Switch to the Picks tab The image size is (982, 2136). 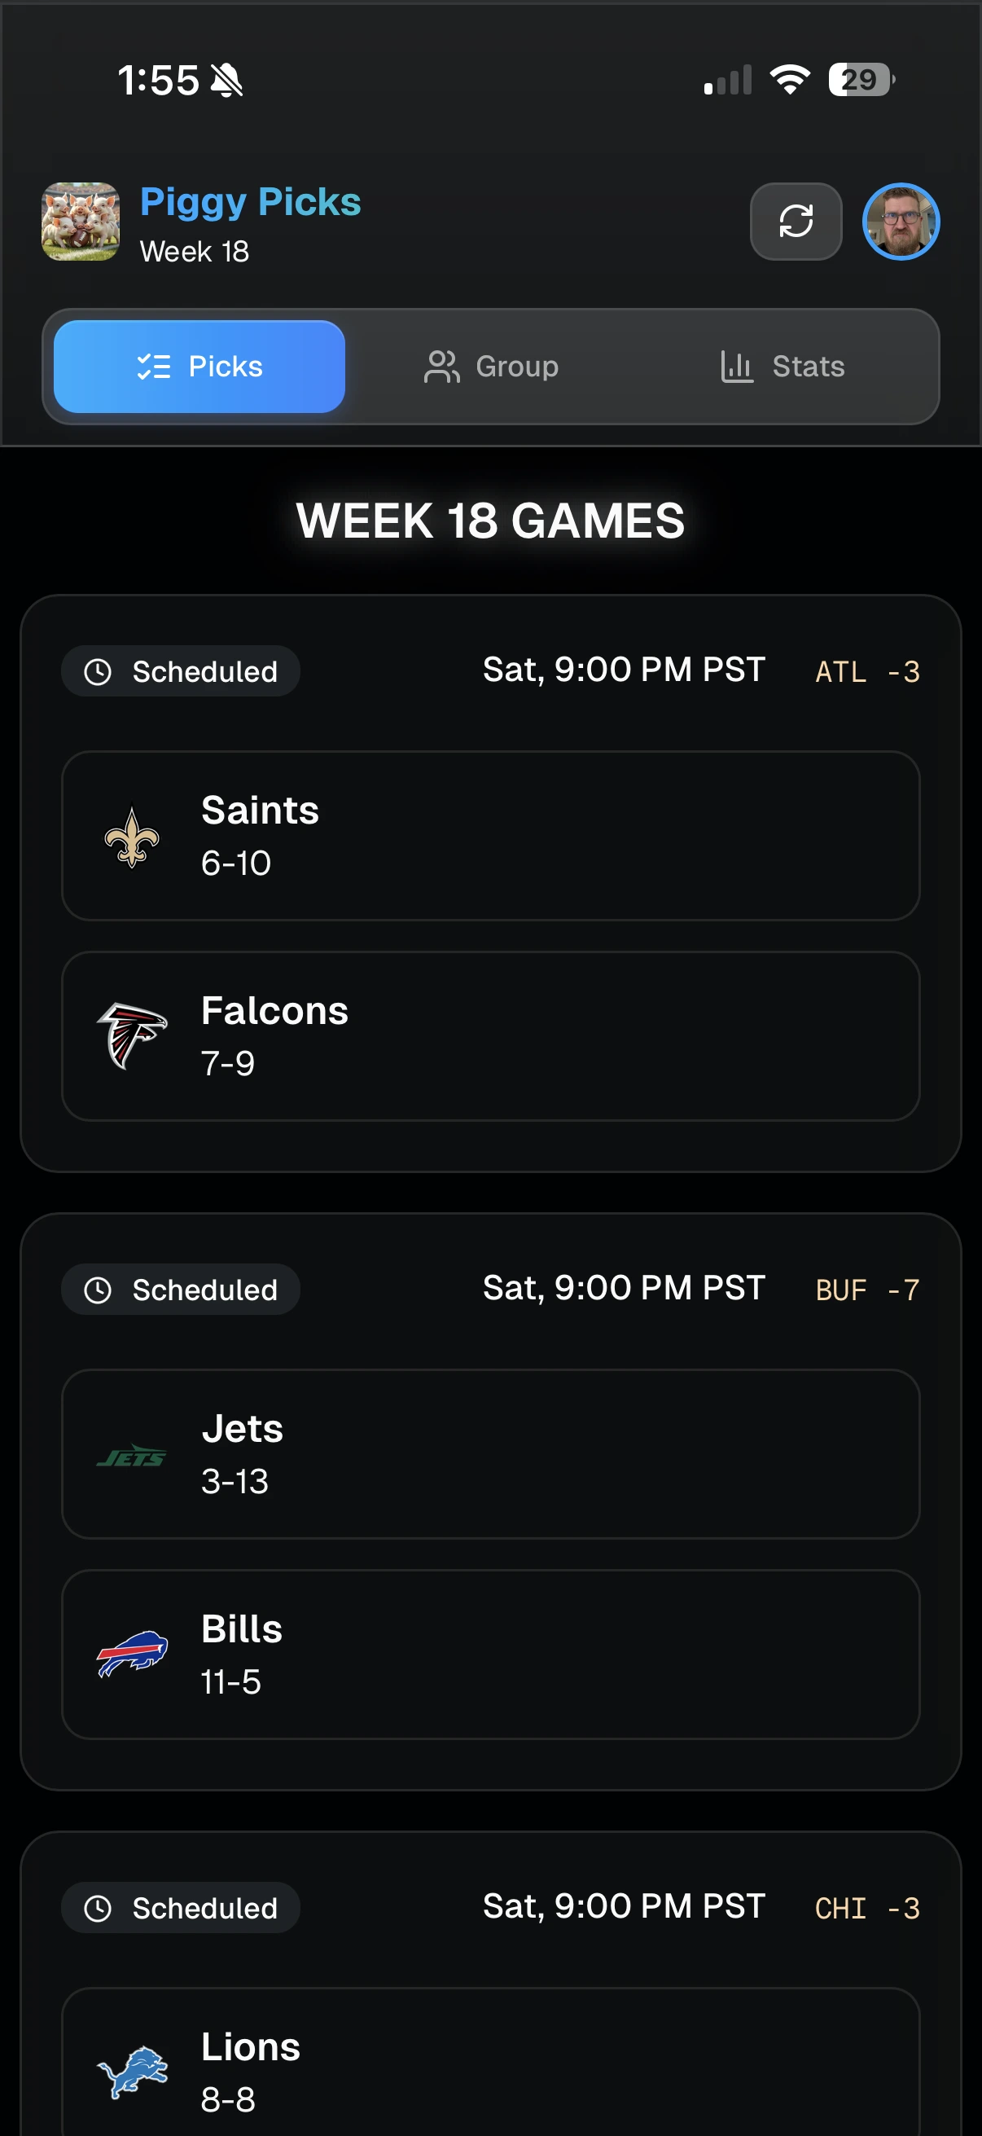pyautogui.click(x=199, y=367)
